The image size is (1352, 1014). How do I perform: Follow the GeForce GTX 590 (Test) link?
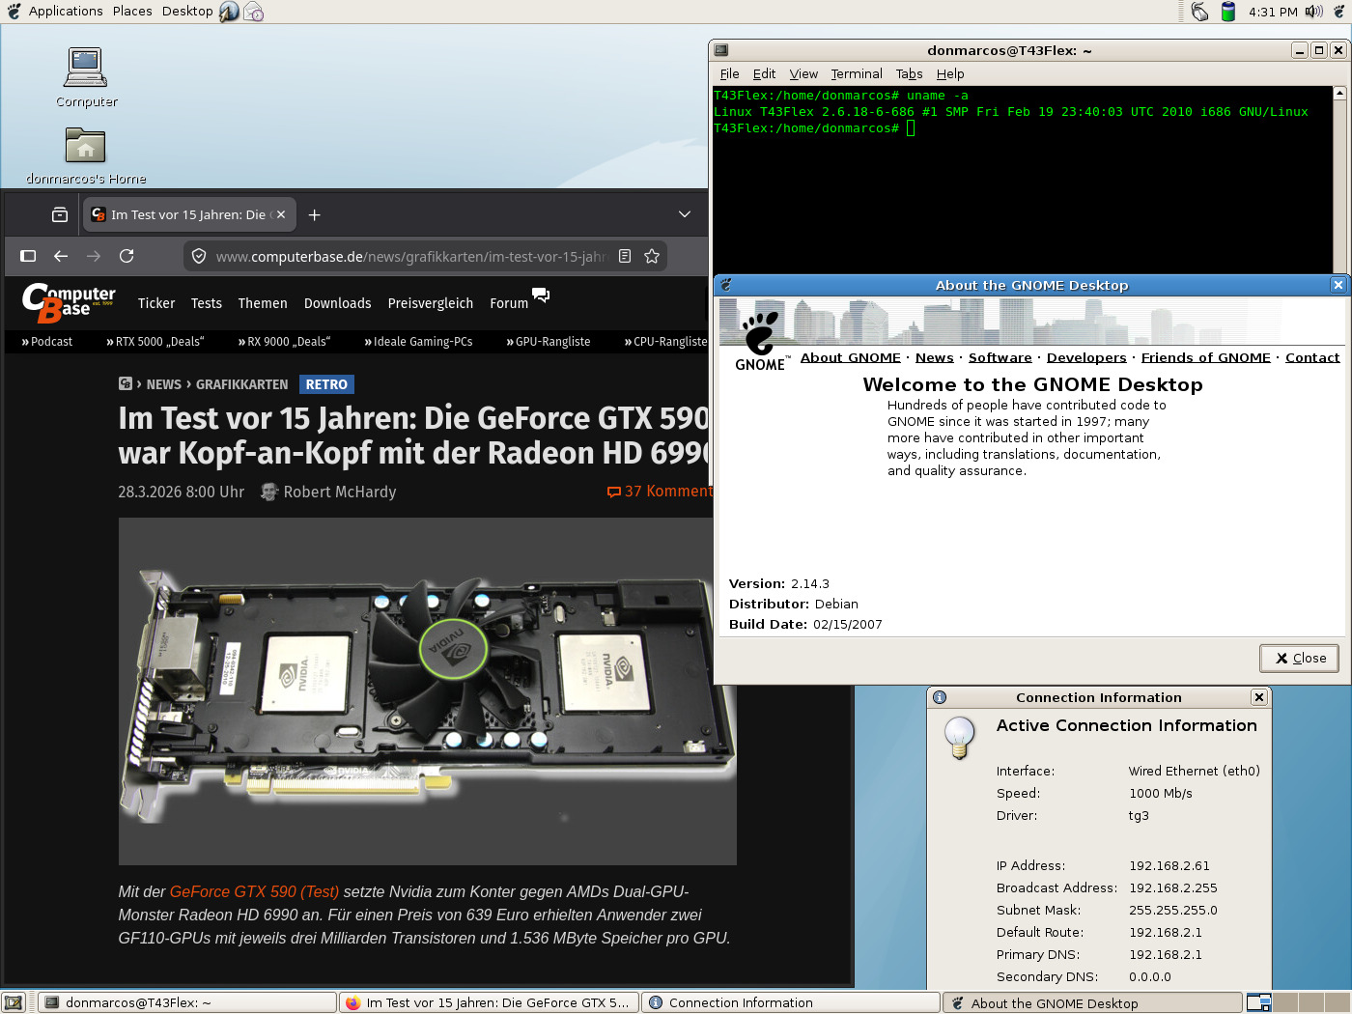click(254, 891)
